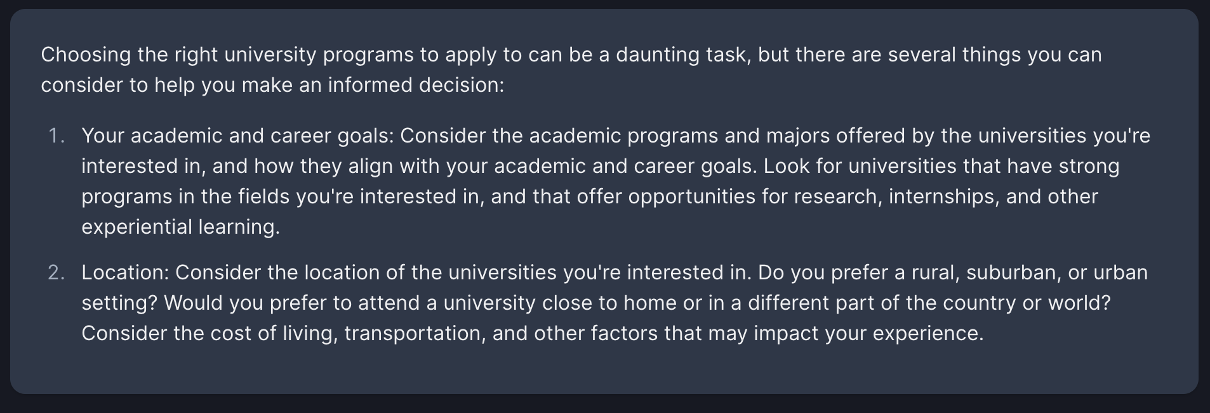The height and width of the screenshot is (413, 1210).
Task: Click the list number 1 marker
Action: pos(57,136)
